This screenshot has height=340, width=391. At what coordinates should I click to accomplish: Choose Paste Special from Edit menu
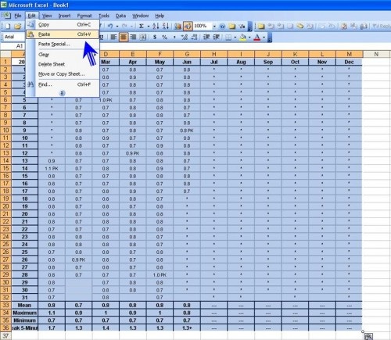(x=63, y=44)
